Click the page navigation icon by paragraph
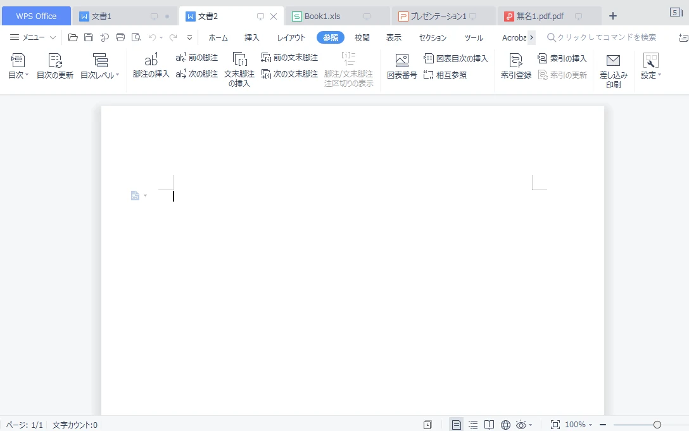The image size is (689, 431). click(136, 195)
